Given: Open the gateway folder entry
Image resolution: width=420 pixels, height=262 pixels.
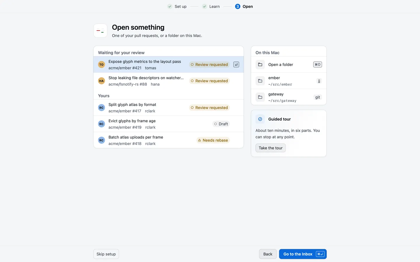Looking at the screenshot, I should 289,97.
